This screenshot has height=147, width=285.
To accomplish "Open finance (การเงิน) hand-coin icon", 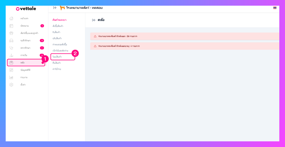I will (x=11, y=55).
